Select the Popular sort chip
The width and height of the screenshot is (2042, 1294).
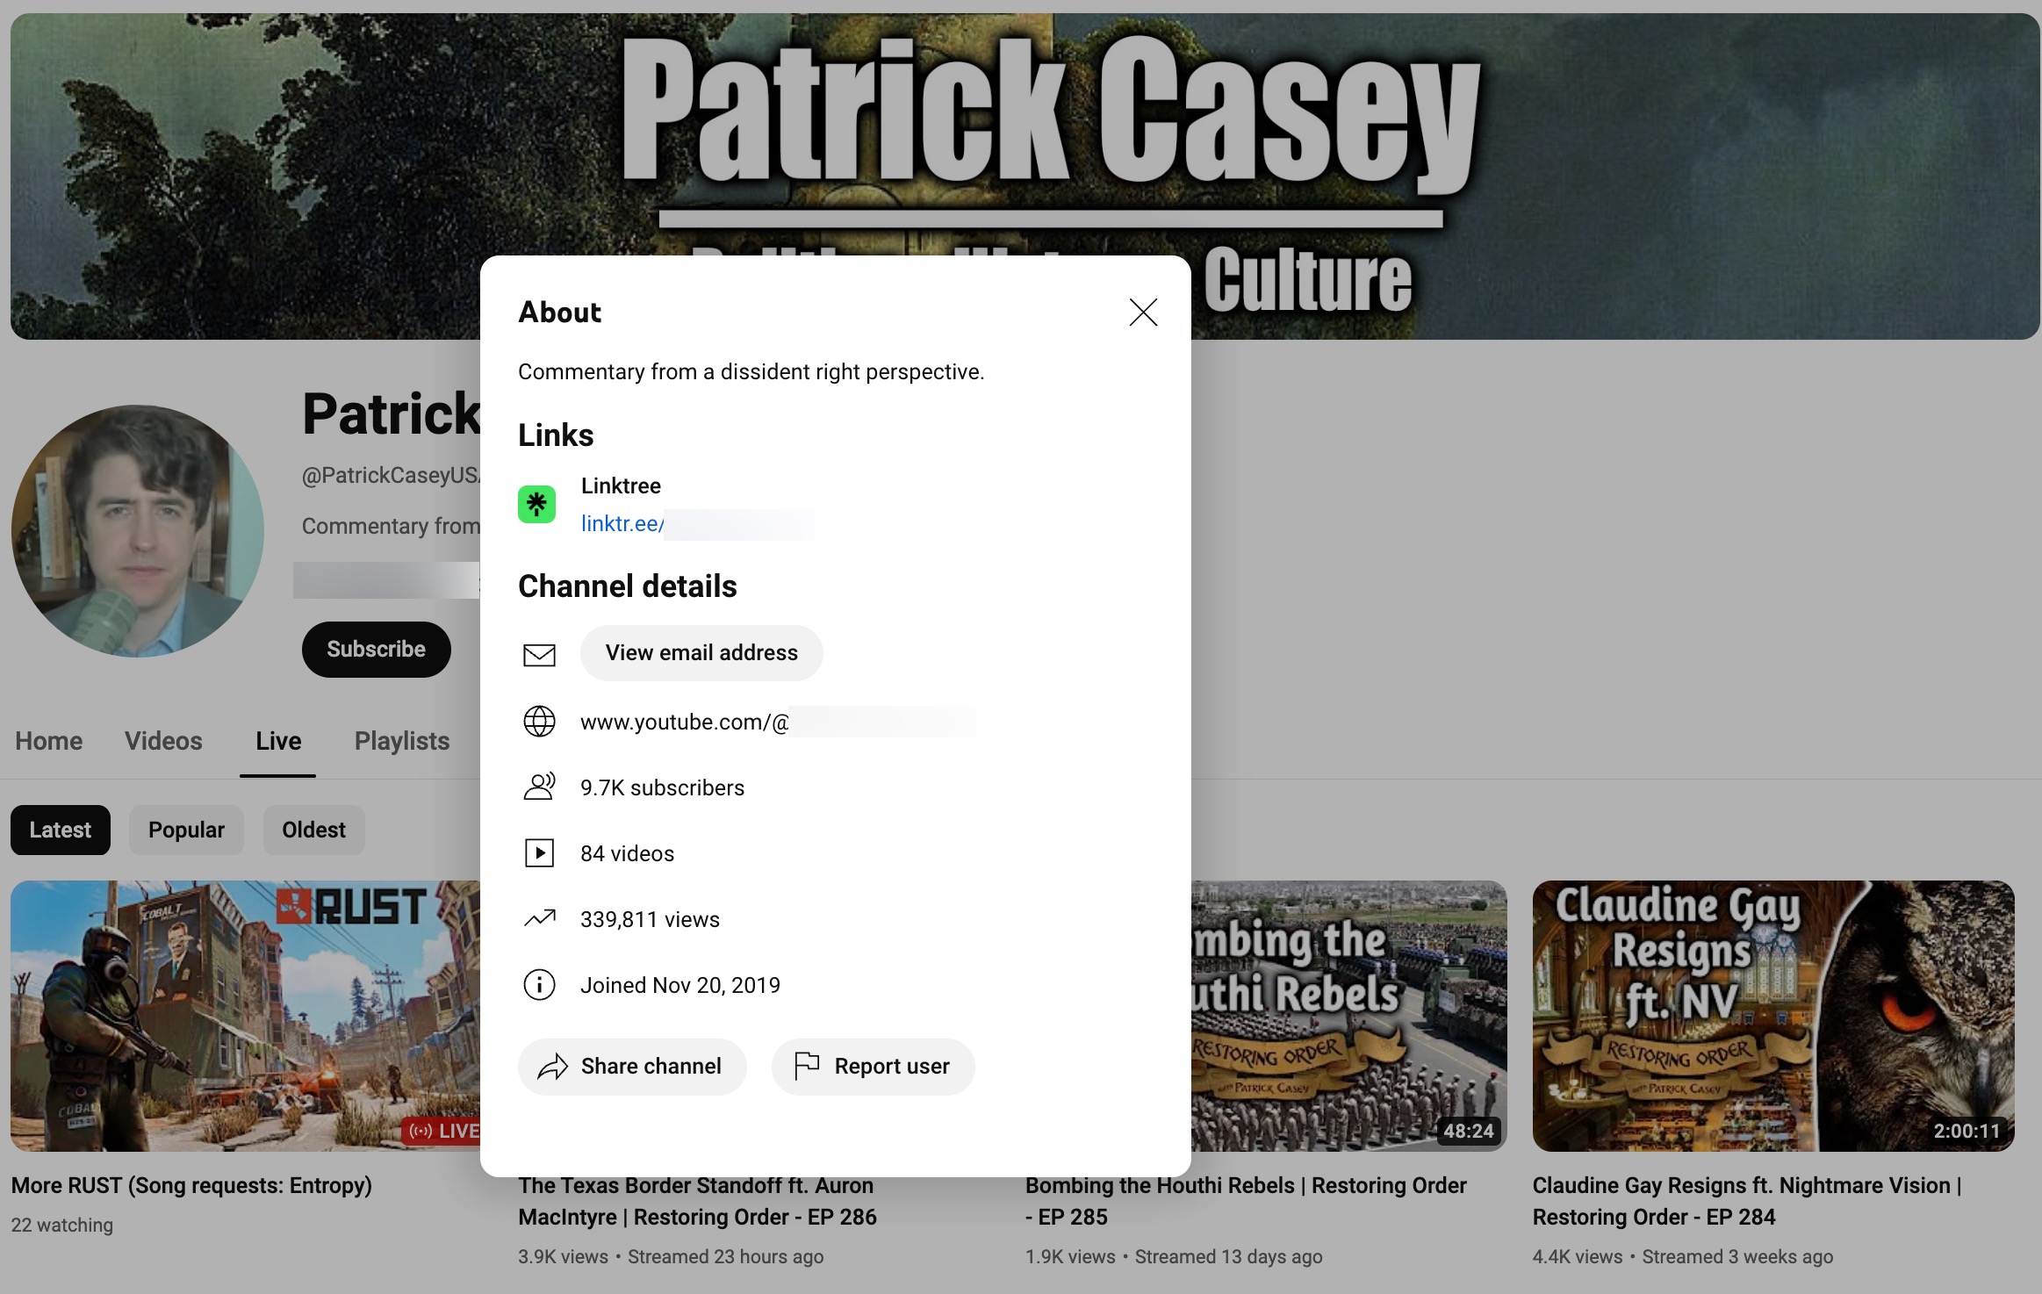186,830
